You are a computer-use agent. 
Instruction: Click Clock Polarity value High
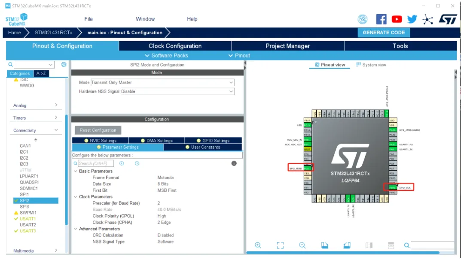click(x=162, y=216)
